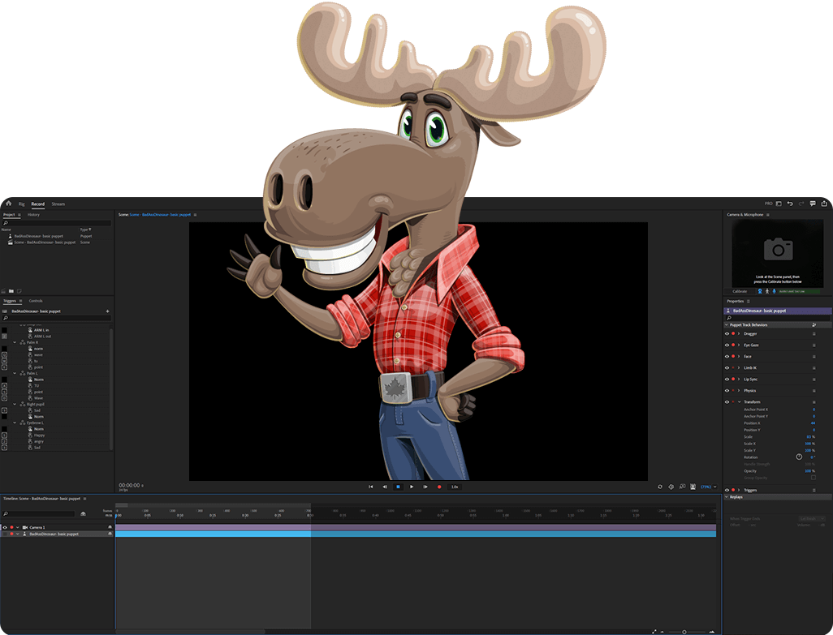Click the new folder icon in Project panel
The height and width of the screenshot is (635, 833).
pos(11,291)
